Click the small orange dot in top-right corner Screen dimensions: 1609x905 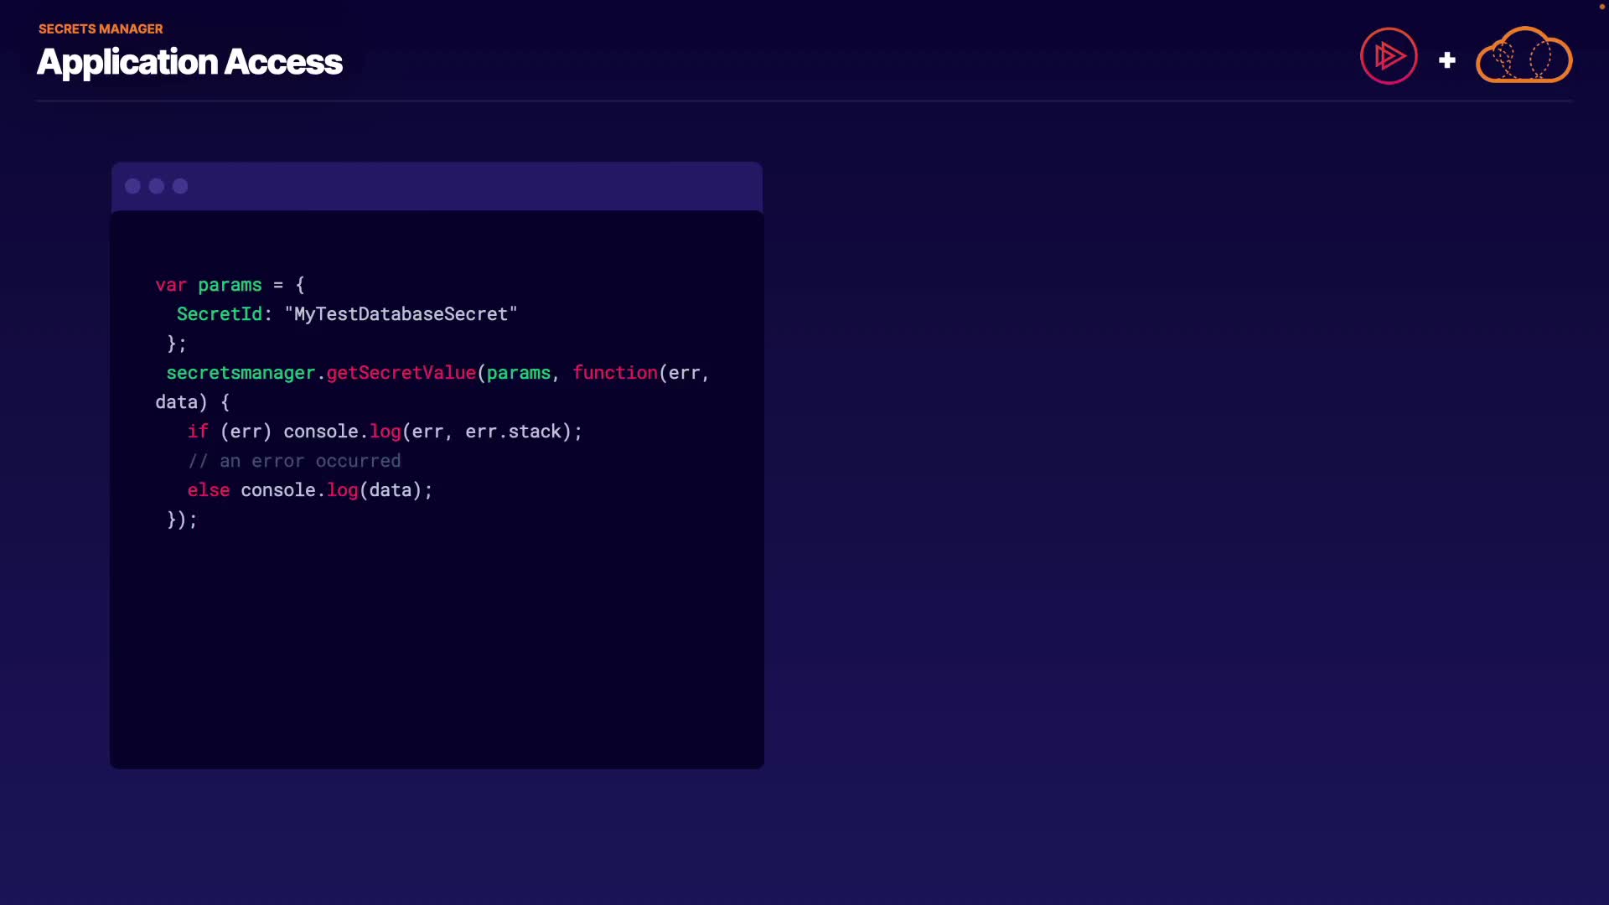pyautogui.click(x=1601, y=7)
